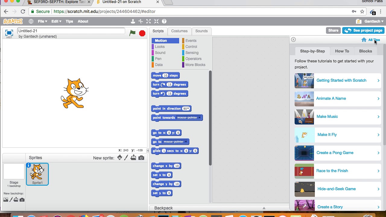Select the How To tips tab

point(342,51)
